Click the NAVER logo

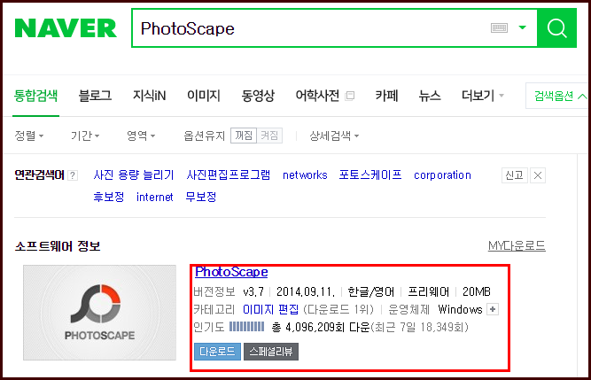click(66, 28)
